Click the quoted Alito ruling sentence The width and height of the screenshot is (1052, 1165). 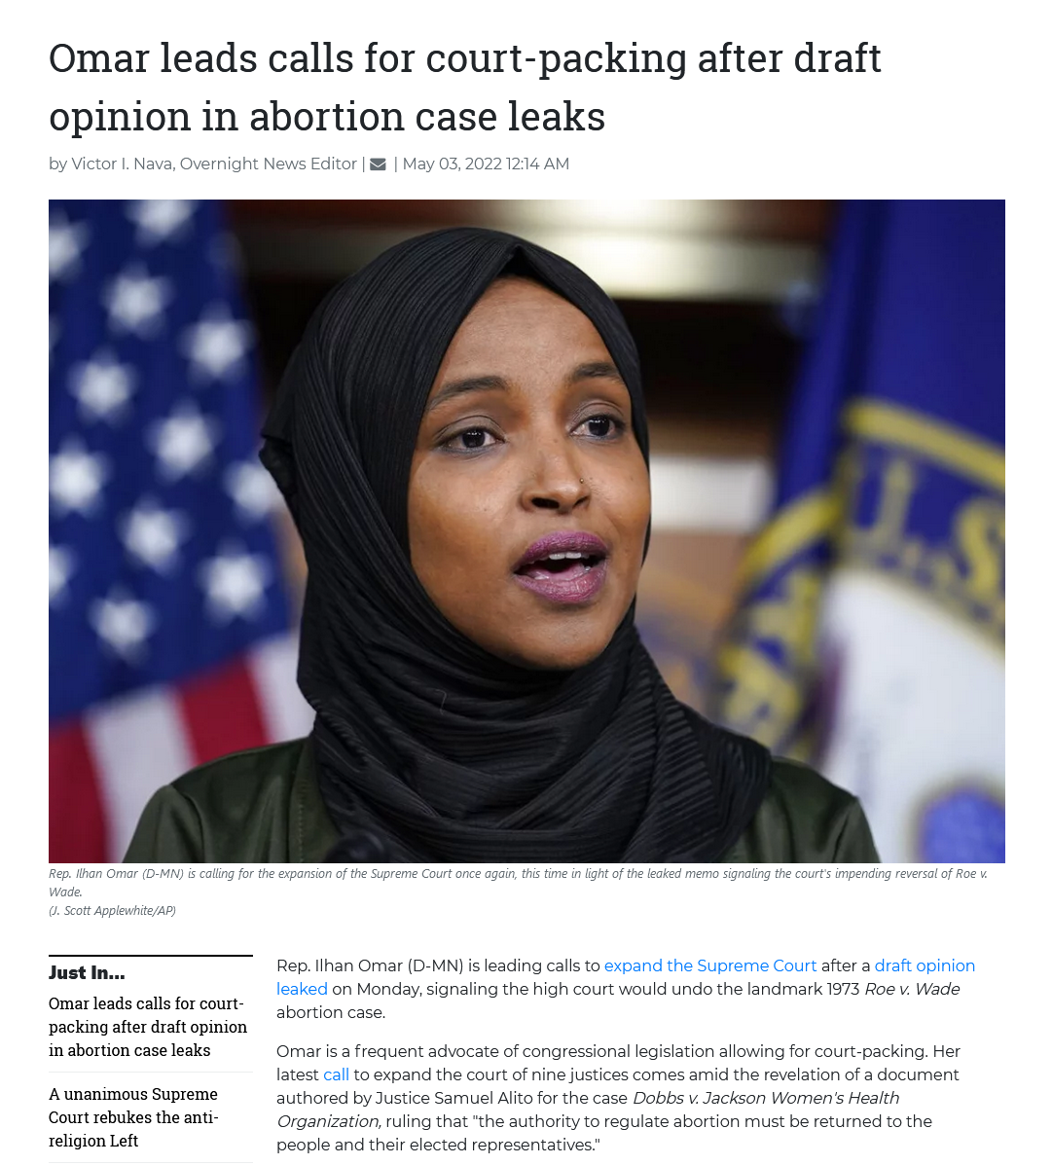[604, 1132]
